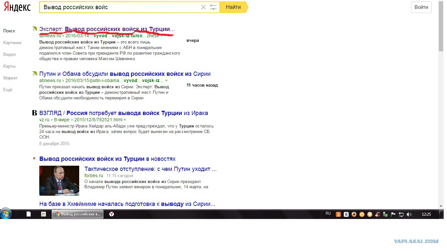Click the ВЗГЛЯД favicon letter B
The height and width of the screenshot is (251, 447).
click(x=35, y=113)
